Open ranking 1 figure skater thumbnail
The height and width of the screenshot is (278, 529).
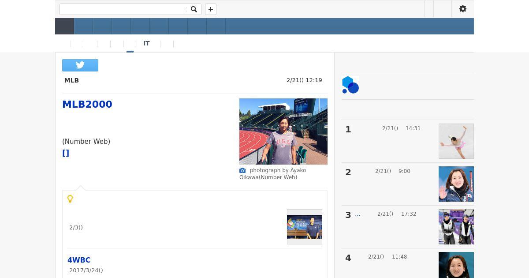pyautogui.click(x=456, y=141)
